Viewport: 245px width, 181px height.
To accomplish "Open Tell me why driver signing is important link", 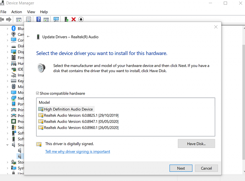I will coord(77,152).
